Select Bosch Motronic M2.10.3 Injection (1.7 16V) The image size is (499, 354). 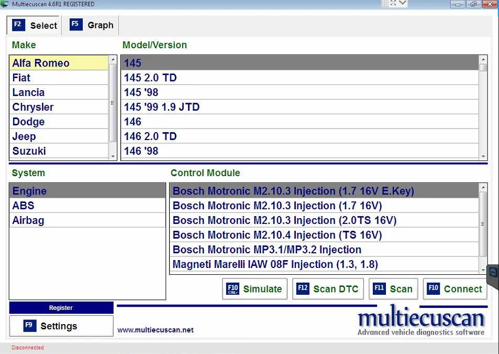click(324, 206)
